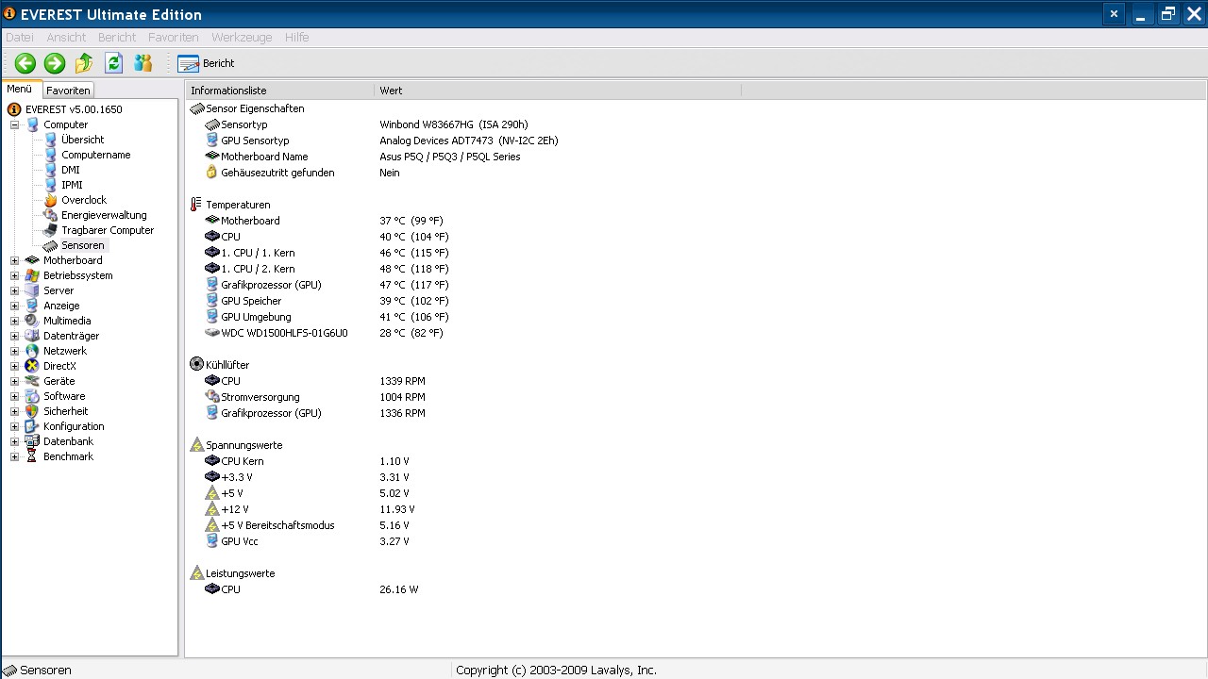The width and height of the screenshot is (1208, 679).
Task: Click the Kühllüfter fan icon
Action: pyautogui.click(x=196, y=364)
